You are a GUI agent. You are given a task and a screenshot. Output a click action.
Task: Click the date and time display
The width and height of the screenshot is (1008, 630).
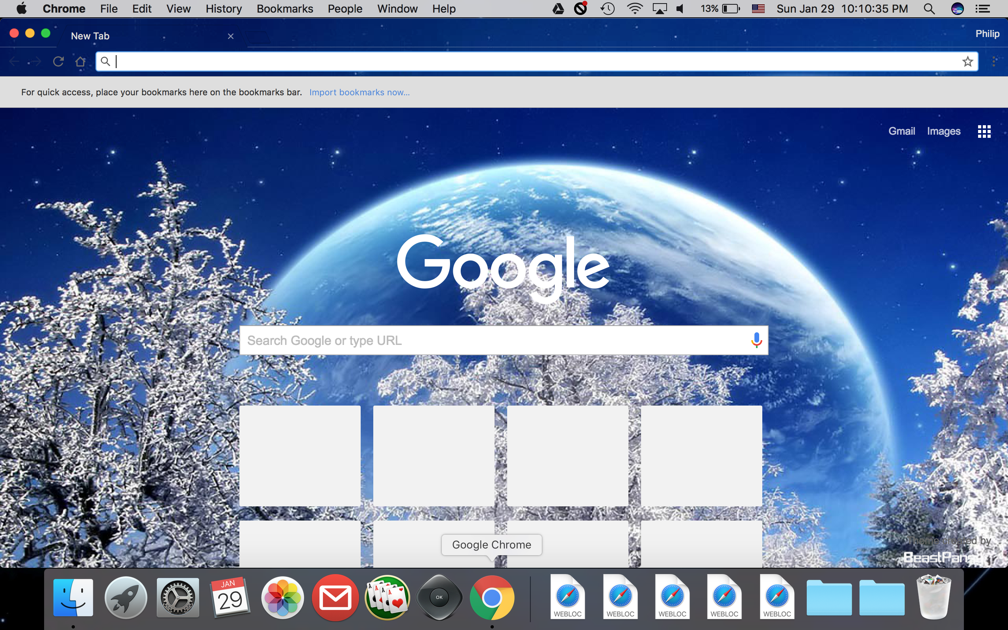(842, 9)
